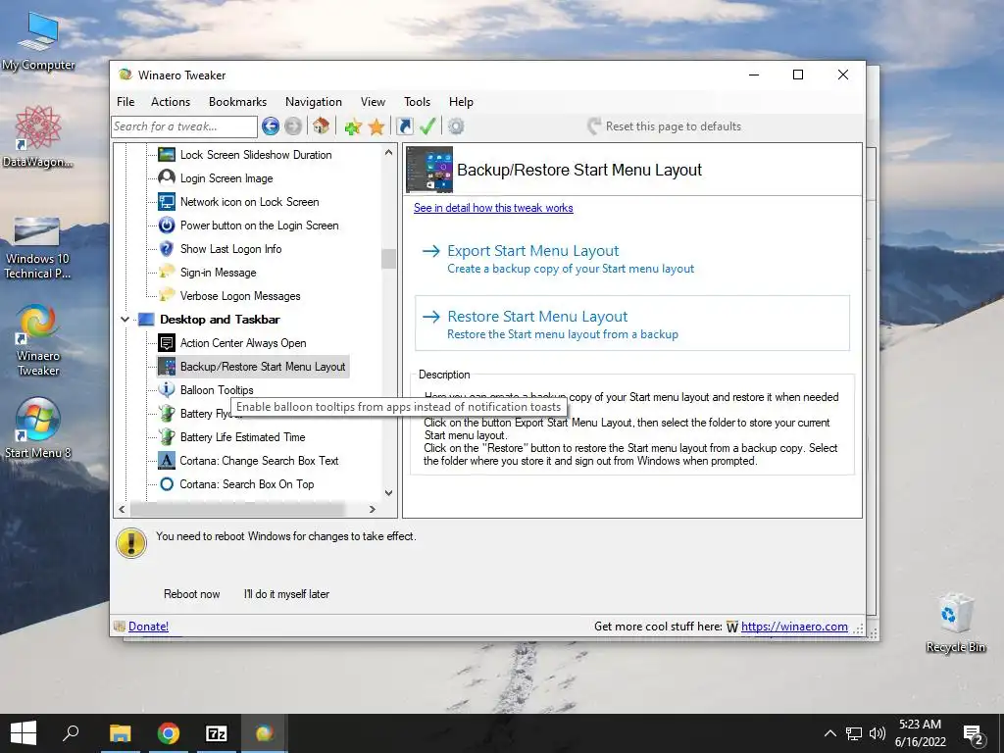Click the back navigation arrow in toolbar
Image resolution: width=1004 pixels, height=753 pixels.
pos(271,126)
